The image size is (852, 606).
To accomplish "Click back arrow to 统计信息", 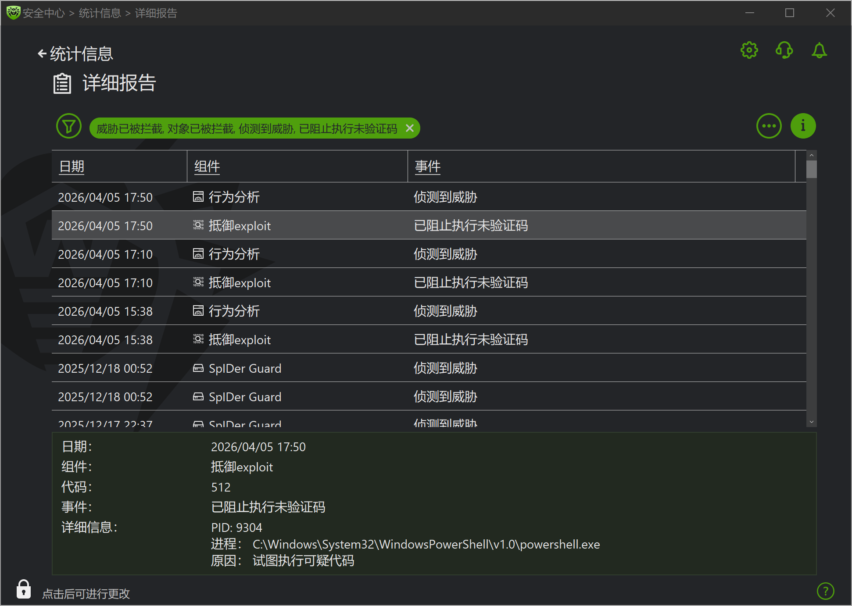I will (x=42, y=53).
